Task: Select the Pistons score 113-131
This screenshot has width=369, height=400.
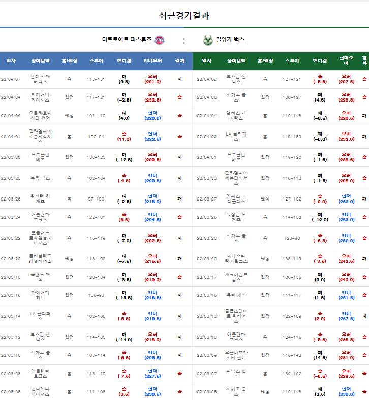Action: click(x=96, y=79)
